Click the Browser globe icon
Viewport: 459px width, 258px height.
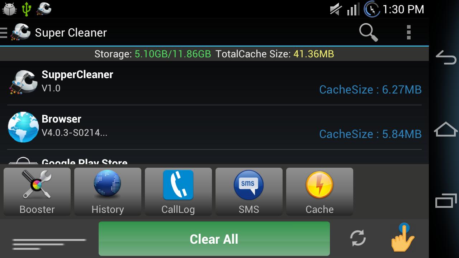(23, 127)
